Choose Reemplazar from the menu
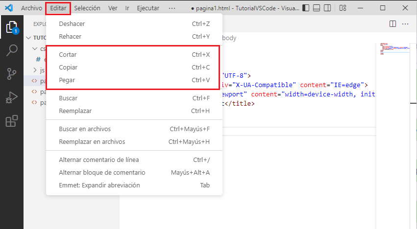Image resolution: width=417 pixels, height=229 pixels. click(x=134, y=111)
